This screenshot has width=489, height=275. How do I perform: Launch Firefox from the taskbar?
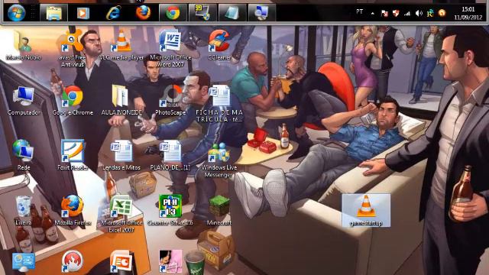pos(143,13)
